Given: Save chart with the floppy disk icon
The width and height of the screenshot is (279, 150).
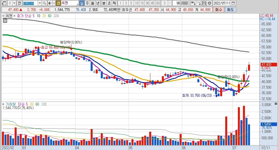Looking at the screenshot, I should (x=204, y=3).
